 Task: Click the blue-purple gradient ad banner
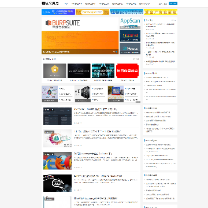[58, 12]
